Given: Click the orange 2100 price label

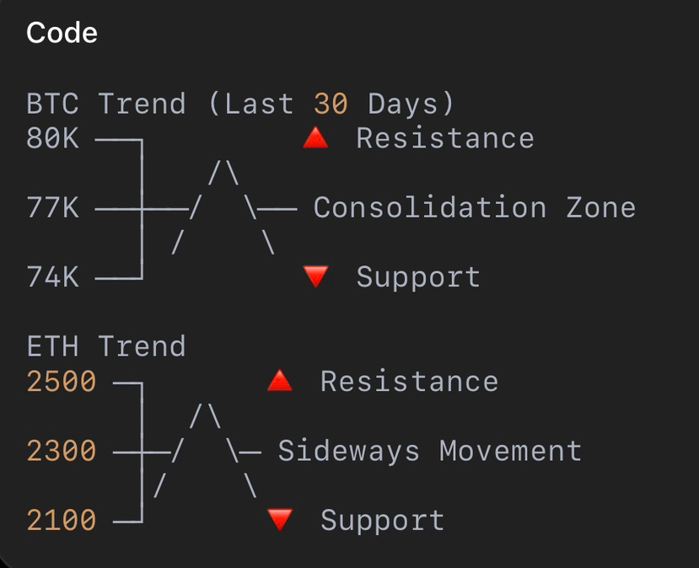Looking at the screenshot, I should pyautogui.click(x=62, y=520).
